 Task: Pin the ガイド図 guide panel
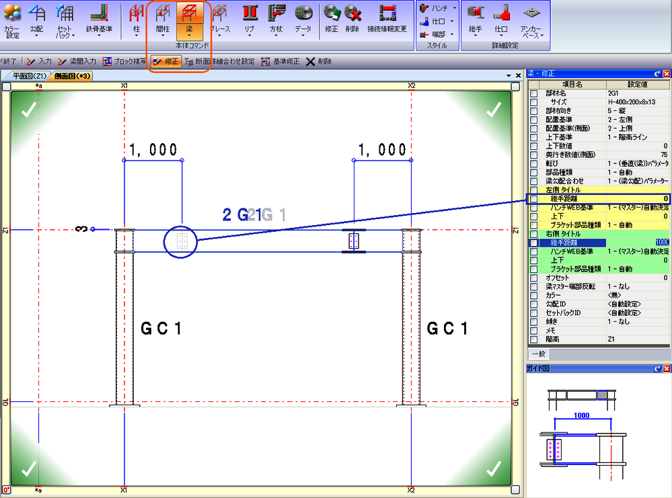pyautogui.click(x=658, y=368)
